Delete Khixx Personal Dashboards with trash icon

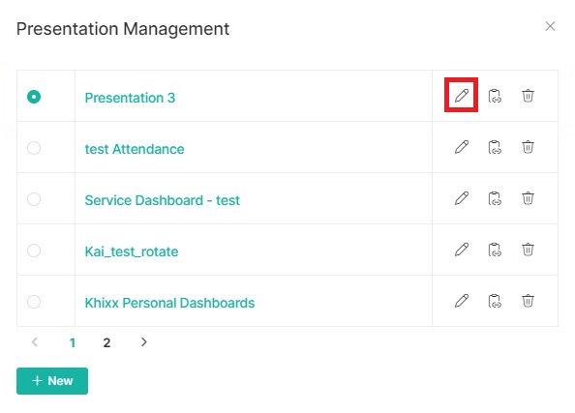click(528, 301)
